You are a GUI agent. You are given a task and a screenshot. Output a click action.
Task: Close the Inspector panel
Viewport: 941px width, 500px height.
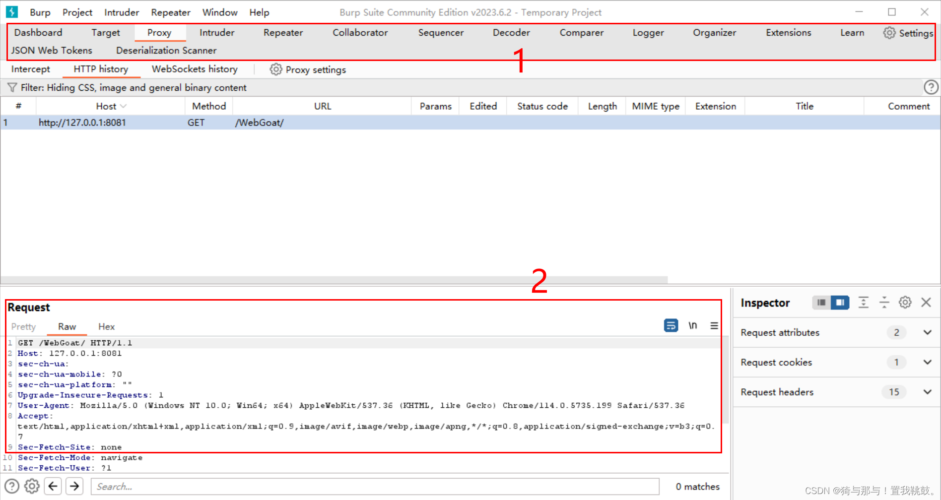[926, 302]
